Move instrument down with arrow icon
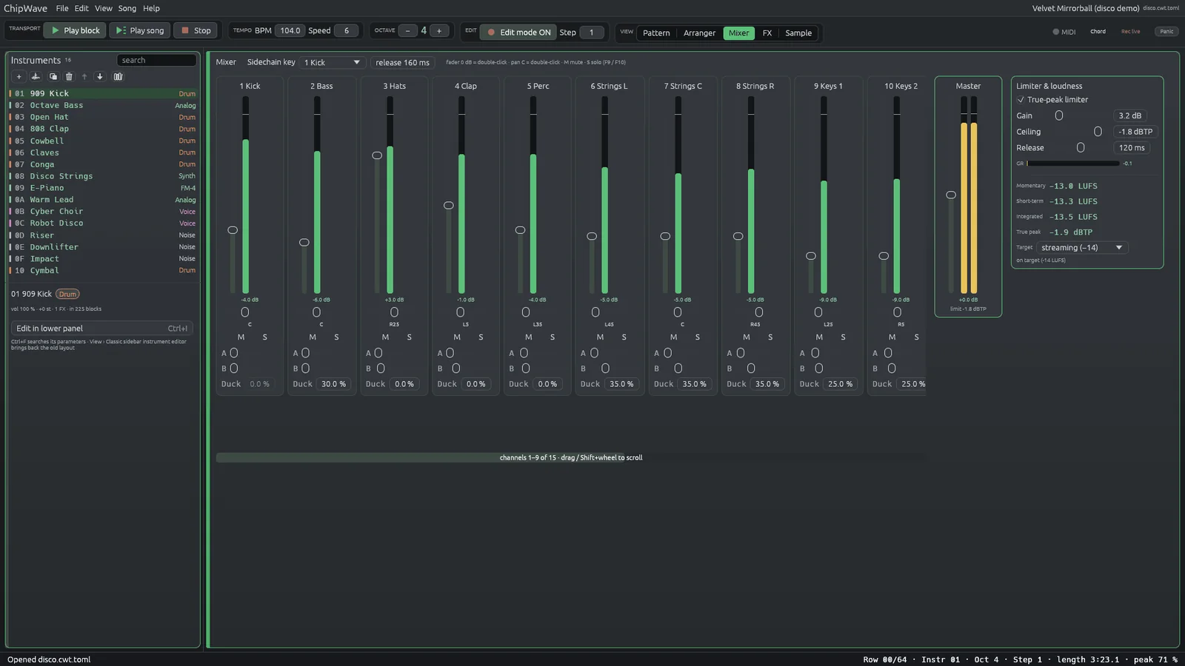 click(100, 76)
